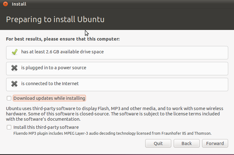Viewport: 234px width, 155px height.
Task: Continue installation with Forward button
Action: pos(215,143)
